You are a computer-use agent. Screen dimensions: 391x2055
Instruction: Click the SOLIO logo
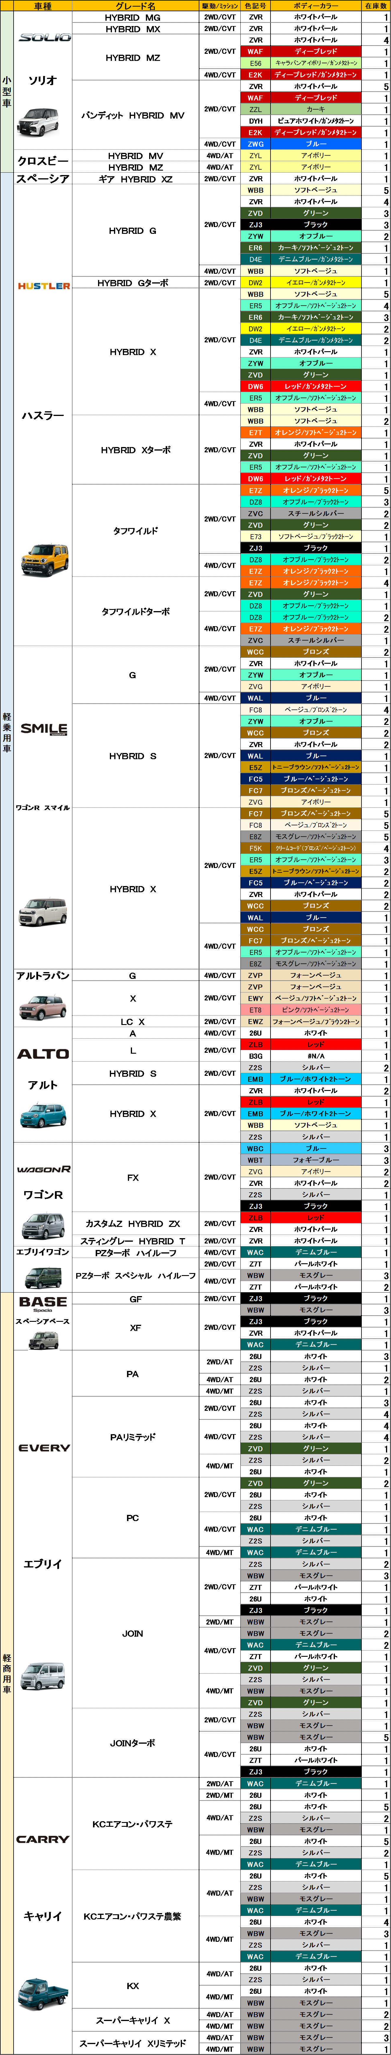tap(45, 38)
